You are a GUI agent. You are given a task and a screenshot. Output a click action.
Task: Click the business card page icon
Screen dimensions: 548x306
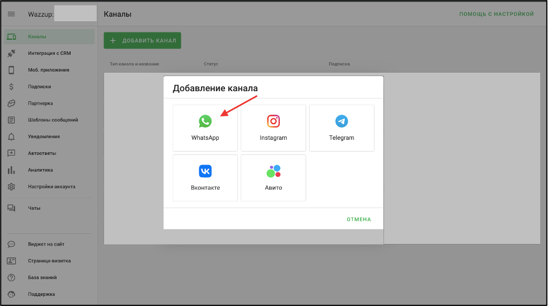pos(11,261)
